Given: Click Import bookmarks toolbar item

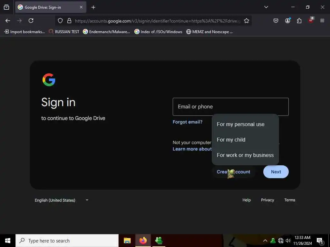Looking at the screenshot, I should click(24, 32).
